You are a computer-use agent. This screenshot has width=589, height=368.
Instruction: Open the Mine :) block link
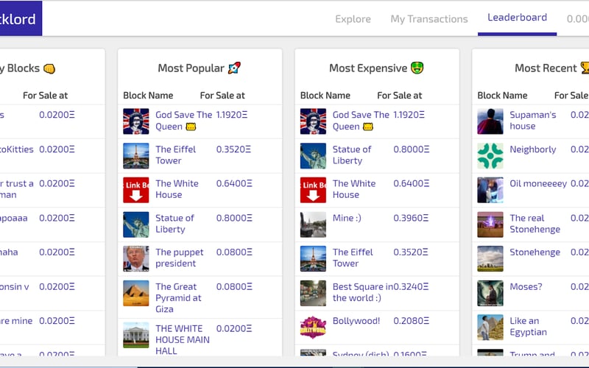point(347,218)
